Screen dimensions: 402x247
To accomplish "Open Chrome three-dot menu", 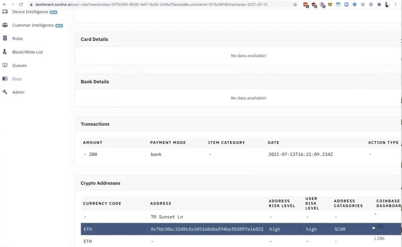I will pyautogui.click(x=396, y=4).
